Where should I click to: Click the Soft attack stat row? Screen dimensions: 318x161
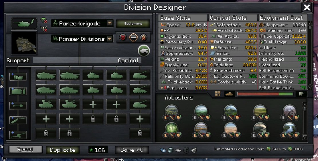click(233, 25)
